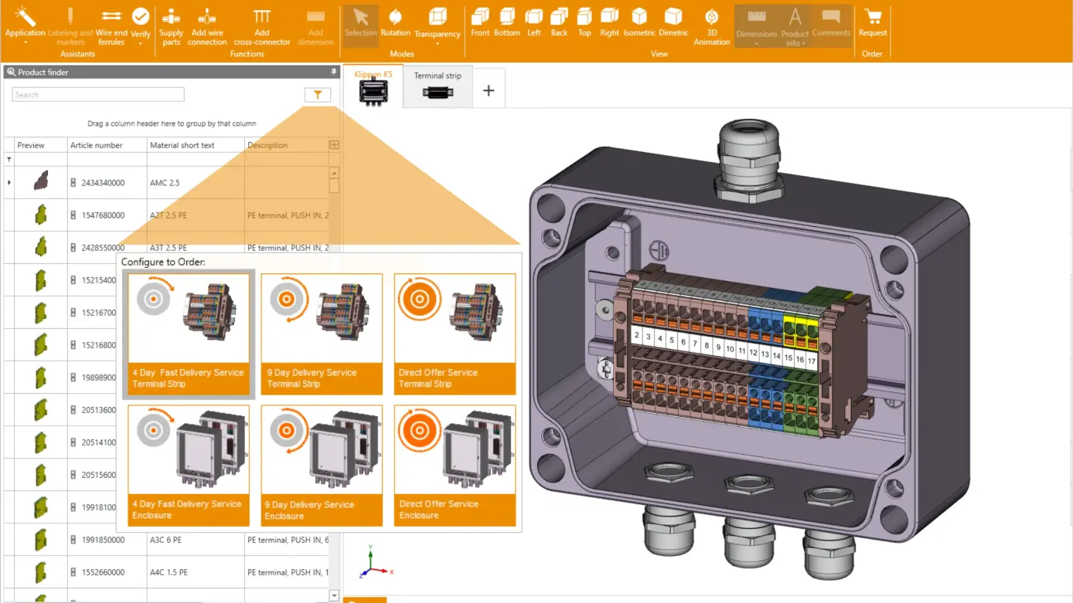Enable the column filter in Product finder
The image size is (1073, 603).
(317, 94)
